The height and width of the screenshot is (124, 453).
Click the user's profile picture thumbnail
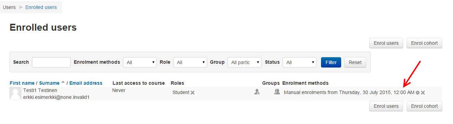(x=16, y=93)
